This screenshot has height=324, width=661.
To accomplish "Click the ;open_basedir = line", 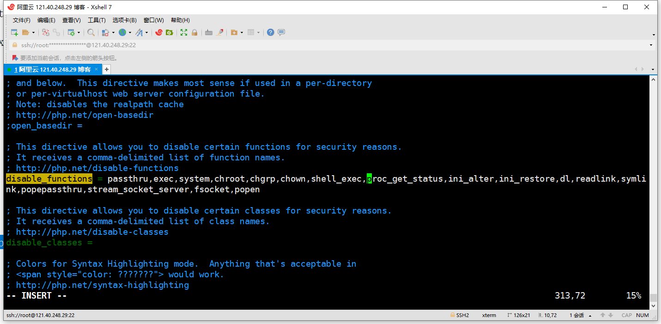I will click(44, 126).
